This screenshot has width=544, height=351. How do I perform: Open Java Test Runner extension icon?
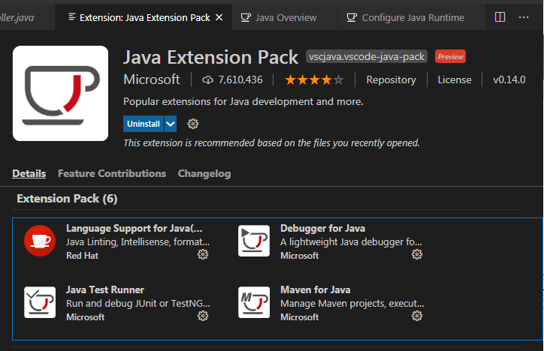coord(40,302)
